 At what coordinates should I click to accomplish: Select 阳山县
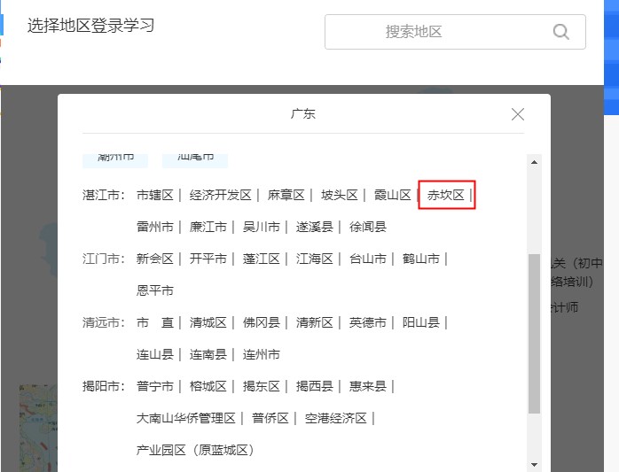pos(421,322)
